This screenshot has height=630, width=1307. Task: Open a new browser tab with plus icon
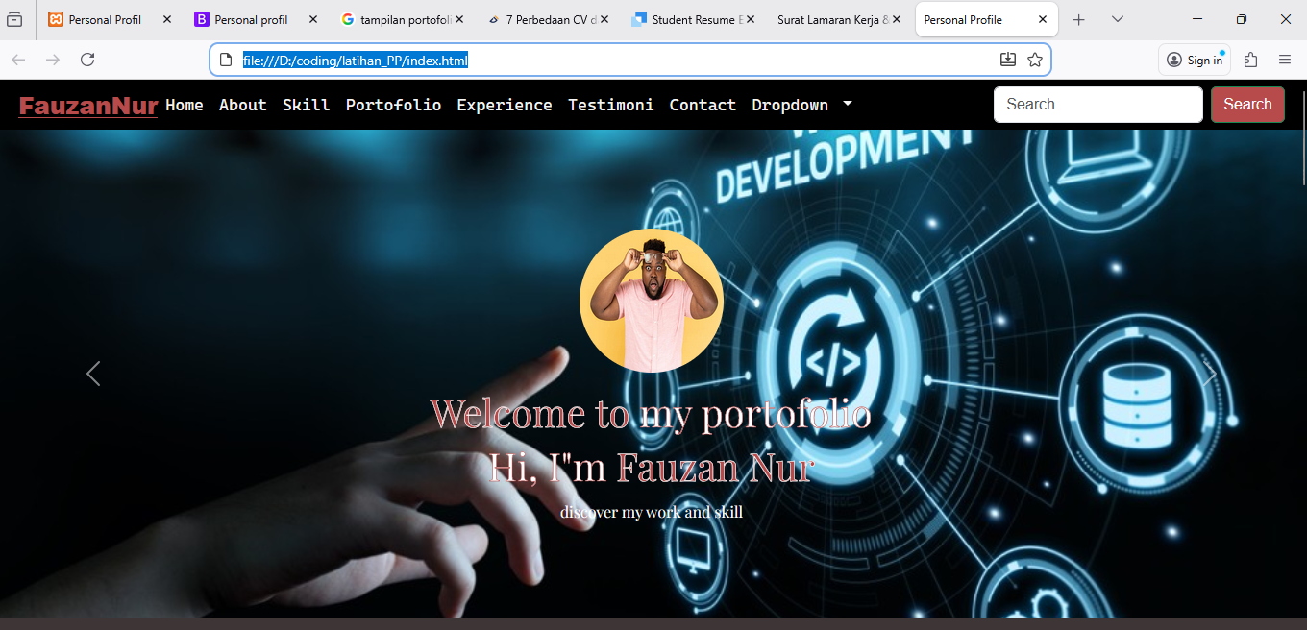pyautogui.click(x=1079, y=19)
